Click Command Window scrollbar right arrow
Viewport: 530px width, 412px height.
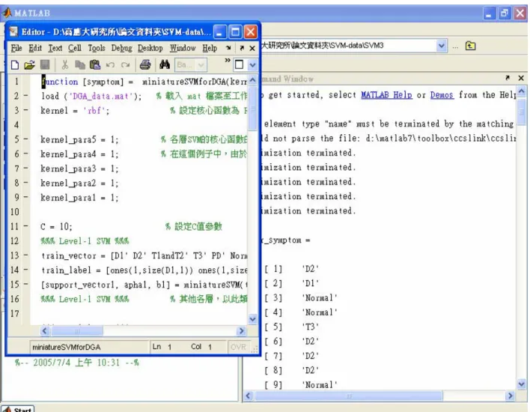(x=510, y=396)
